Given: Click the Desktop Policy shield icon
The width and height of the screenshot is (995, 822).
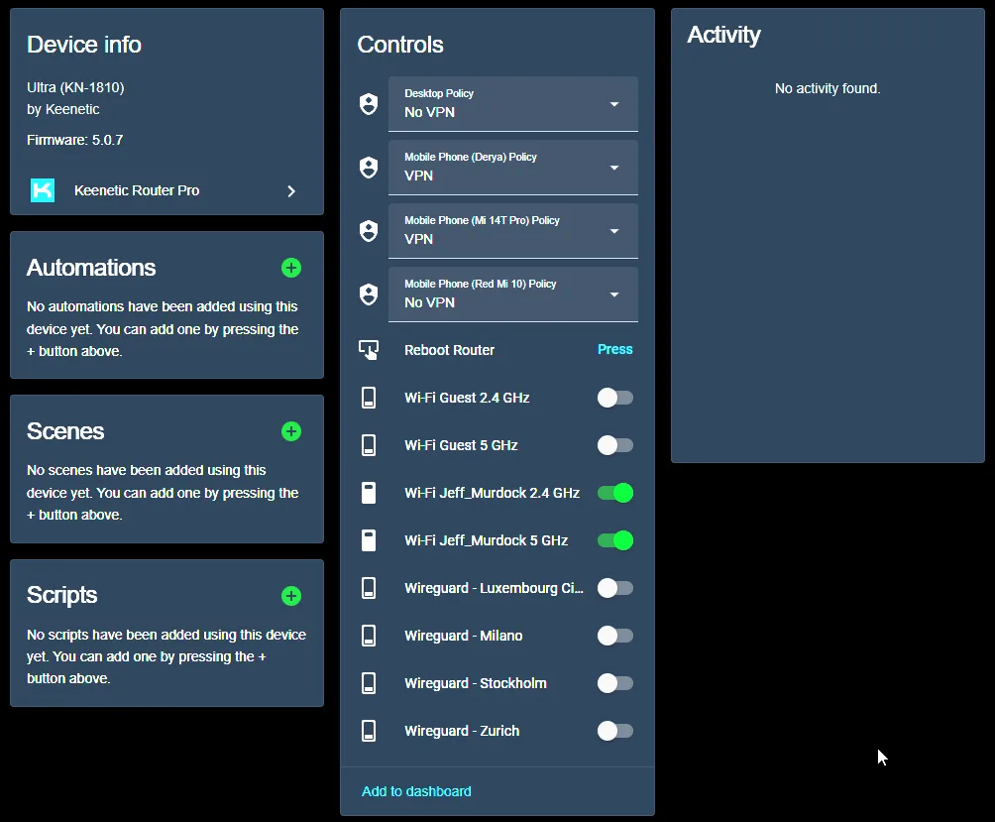Looking at the screenshot, I should [369, 104].
